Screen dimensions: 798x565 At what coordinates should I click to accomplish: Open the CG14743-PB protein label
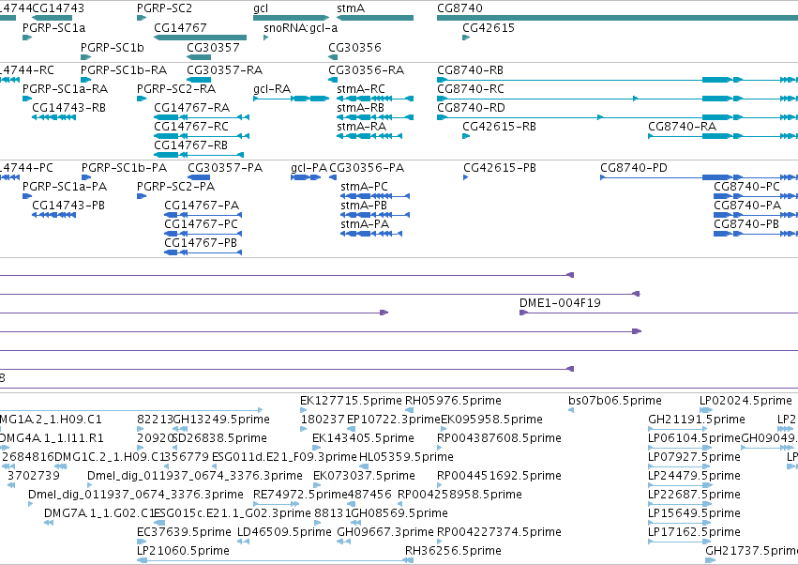[68, 206]
